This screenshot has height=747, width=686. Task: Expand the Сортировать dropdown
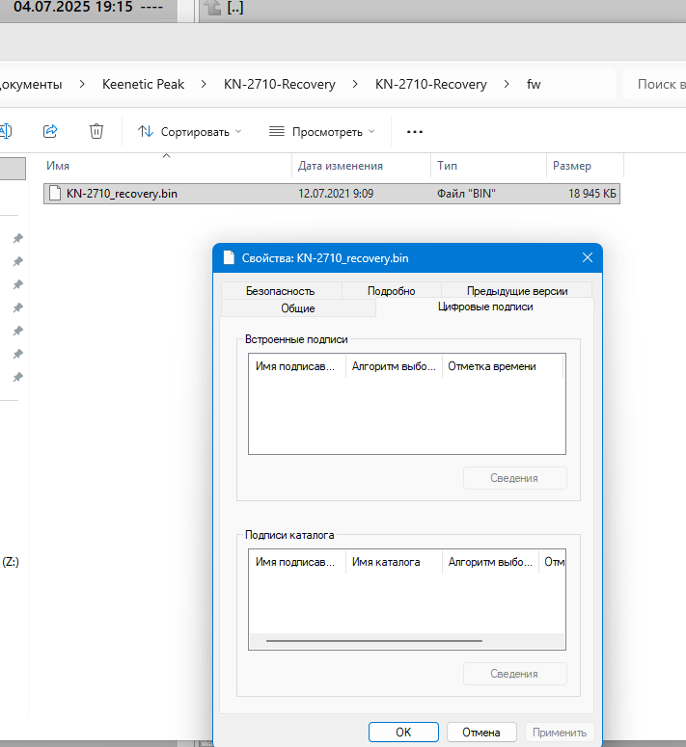(190, 131)
